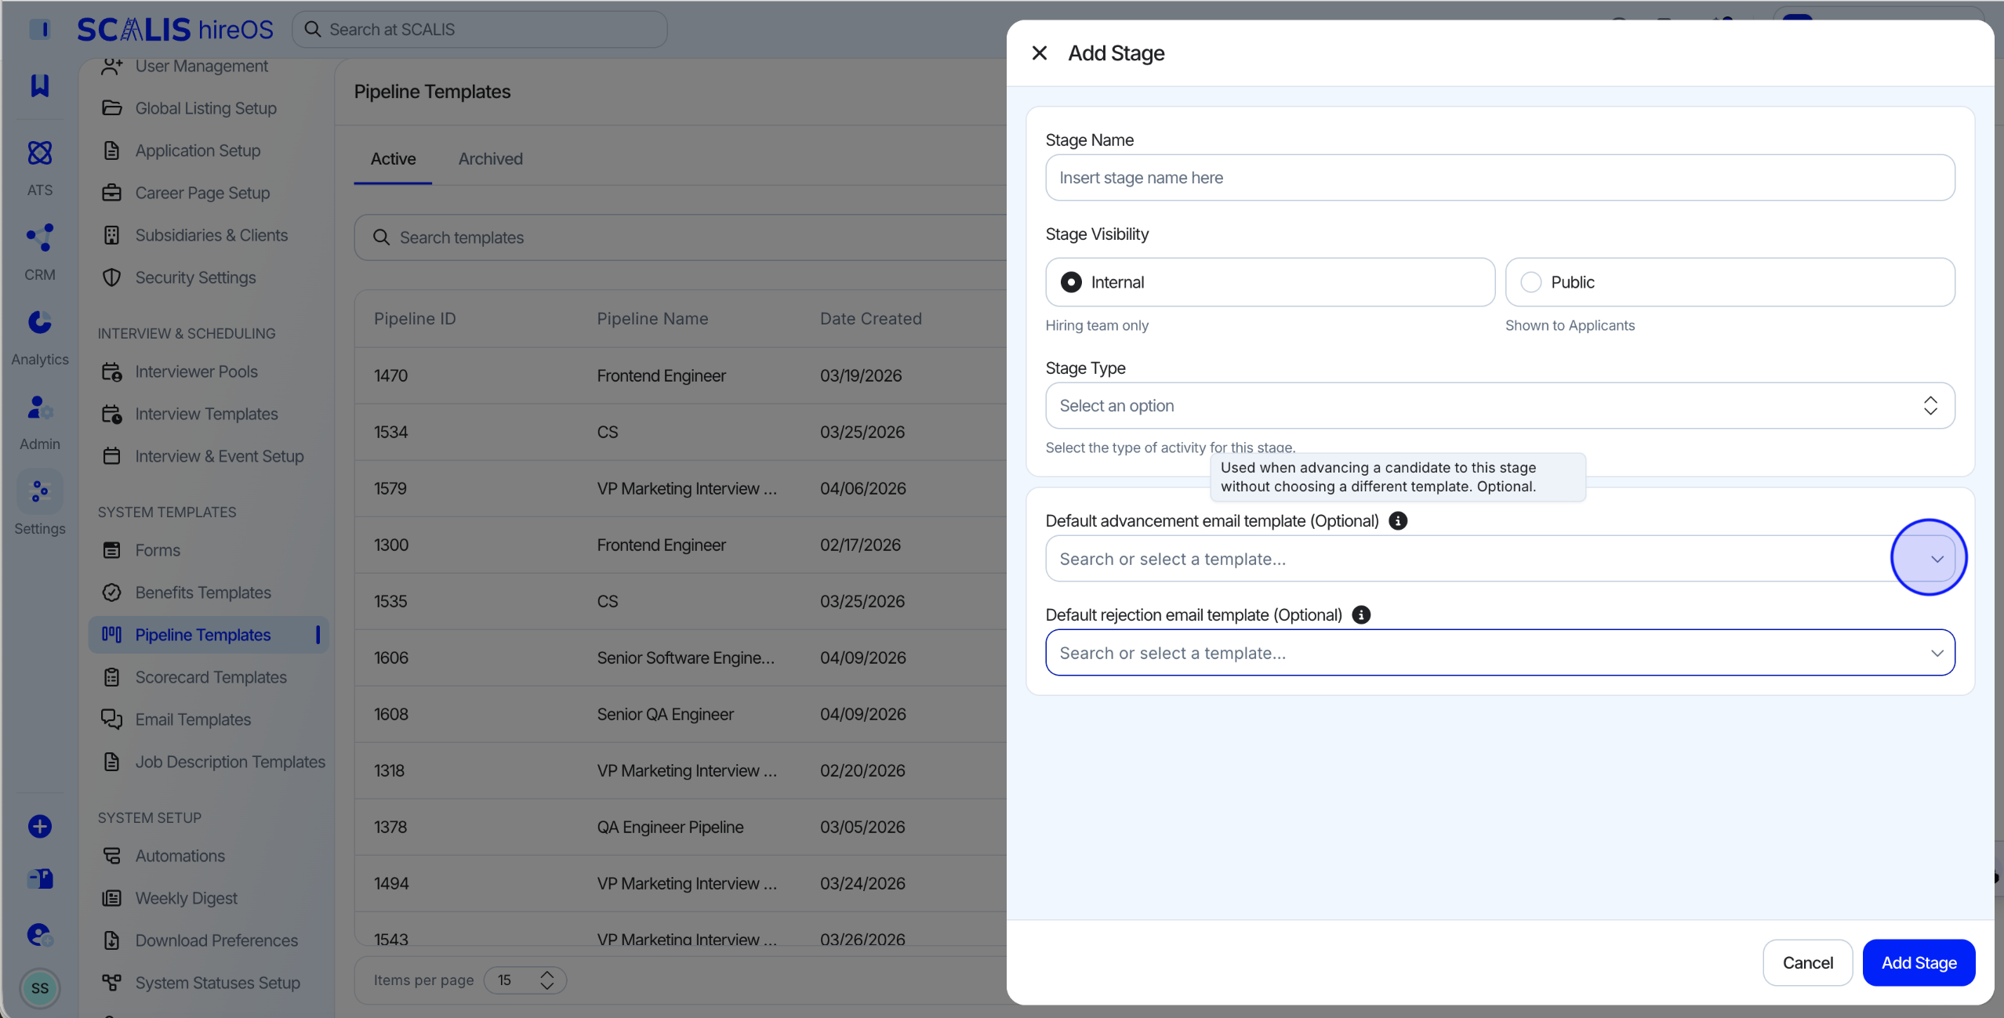Click the Search templates field
The height and width of the screenshot is (1018, 2004).
[x=680, y=237]
